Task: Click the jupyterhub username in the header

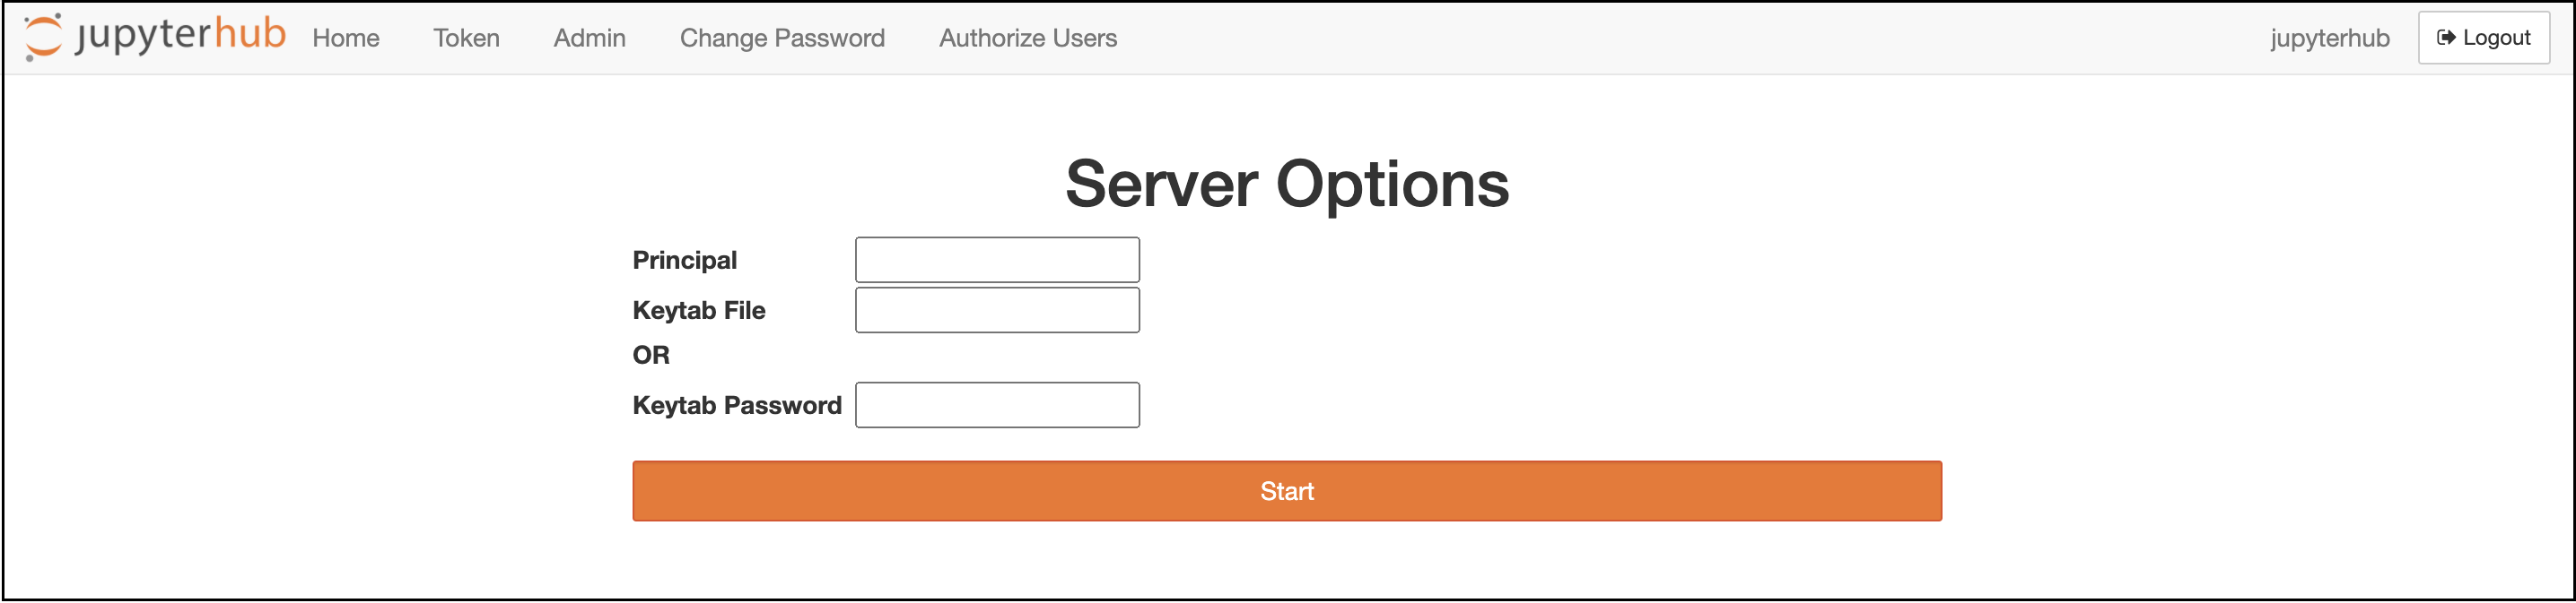Action: click(2330, 38)
